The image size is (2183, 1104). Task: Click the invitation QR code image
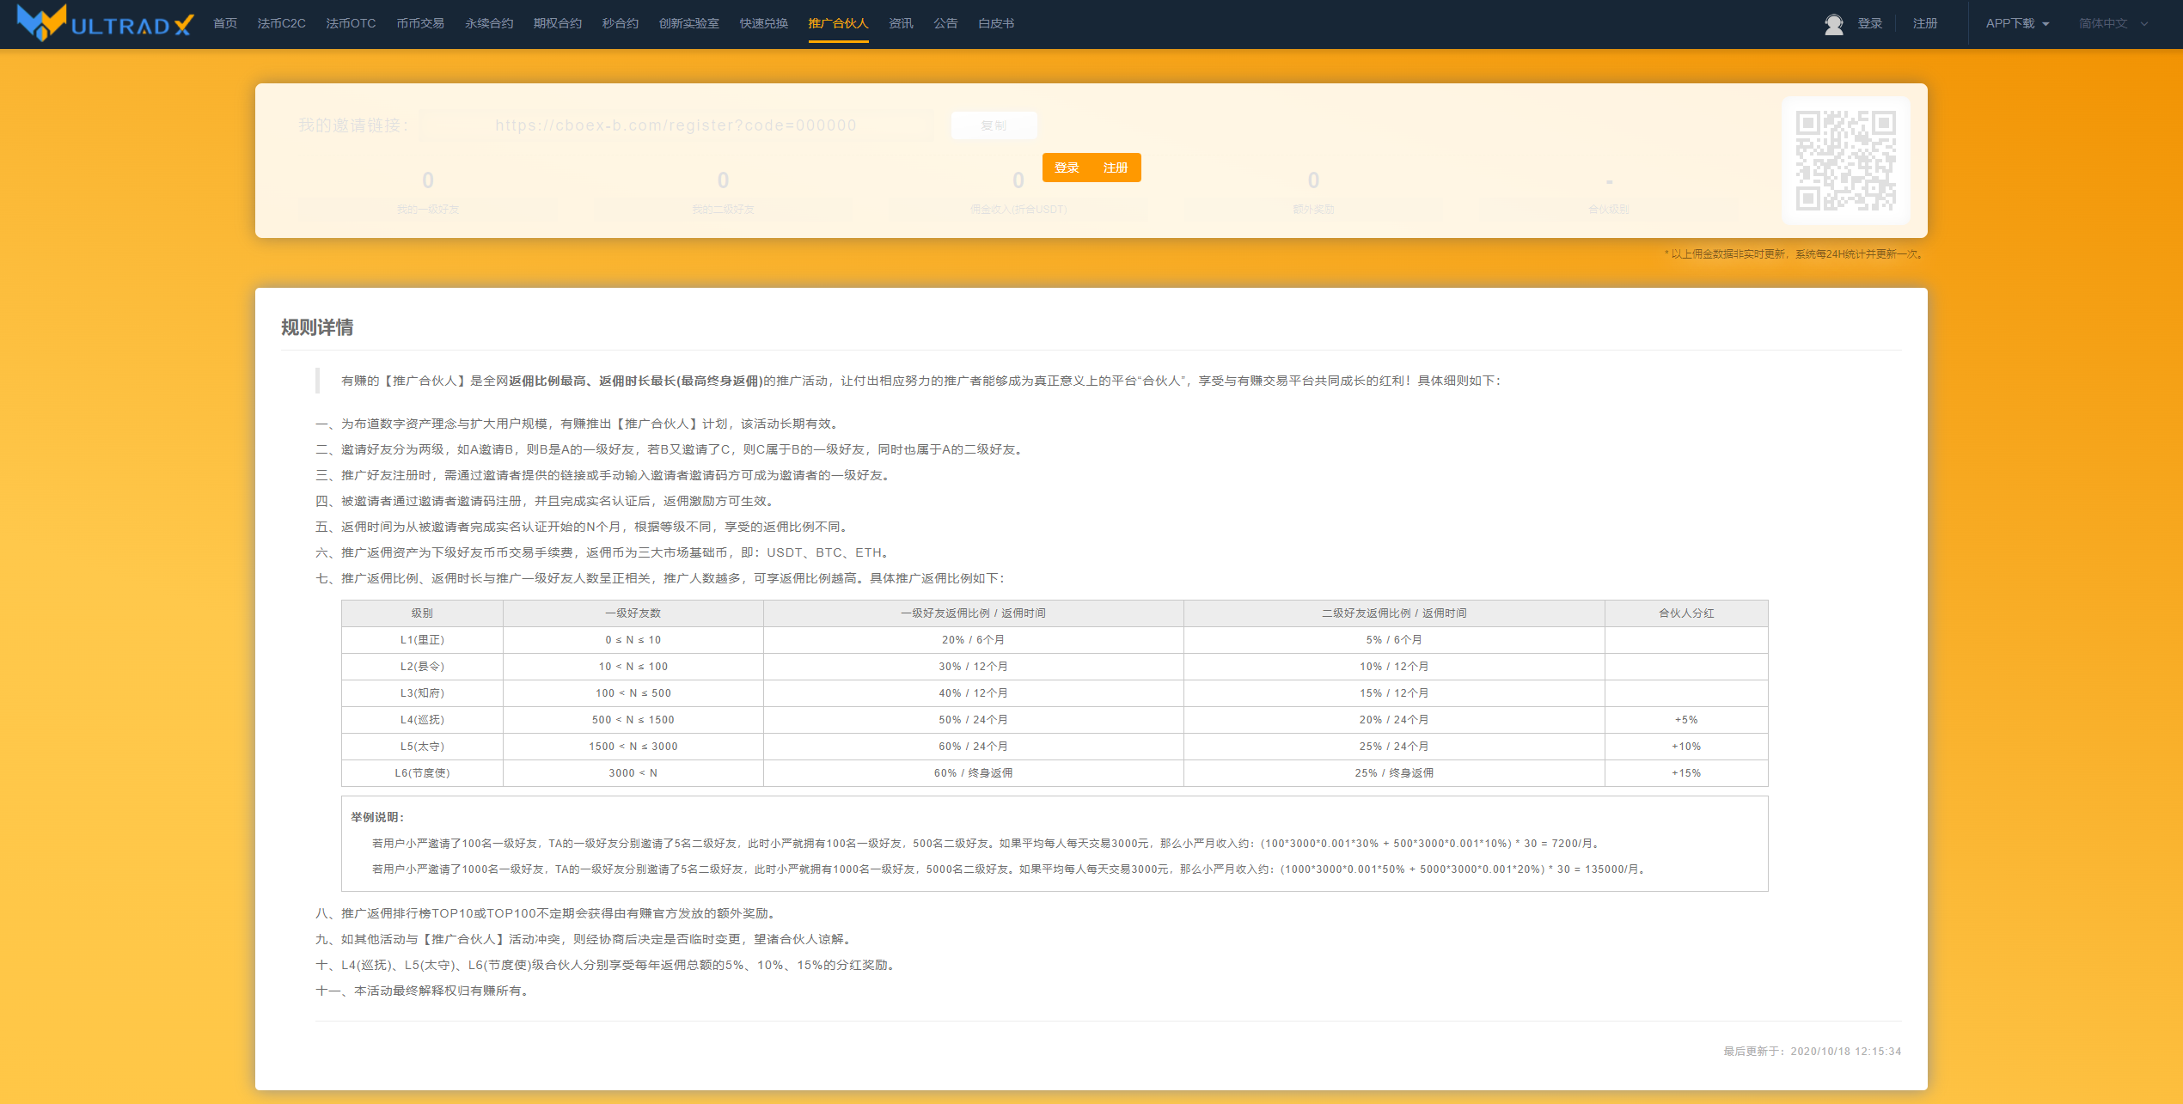click(1845, 161)
